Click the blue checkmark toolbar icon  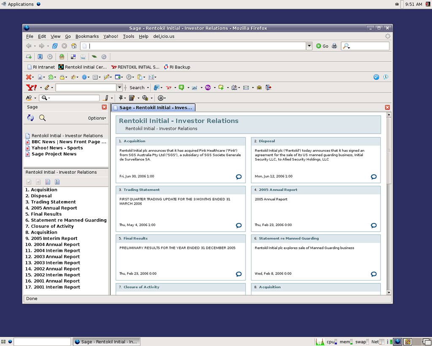pos(376,77)
